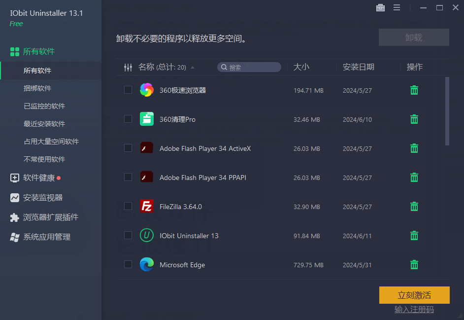Viewport: 464px width, 320px height.
Task: Click the 系统应用管理 Windows flag icon
Action: [x=14, y=237]
